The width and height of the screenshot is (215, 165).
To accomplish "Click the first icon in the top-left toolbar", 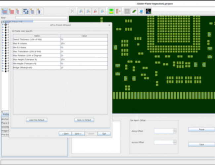I will coord(5,11).
